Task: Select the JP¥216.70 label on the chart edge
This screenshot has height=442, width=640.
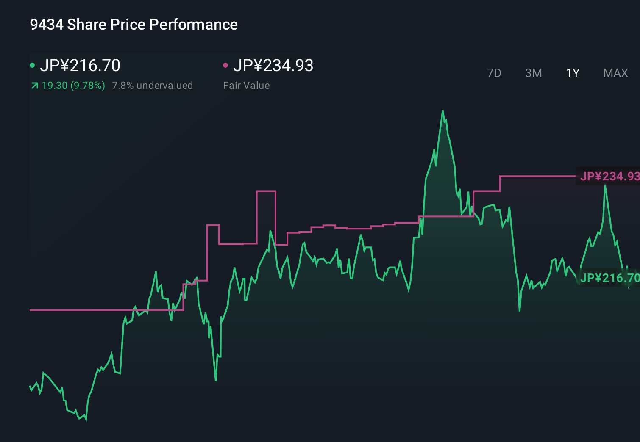Action: coord(611,279)
